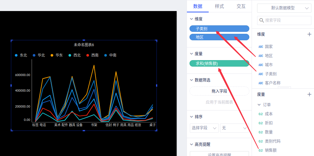Switch to the 交互 tab

(241, 6)
